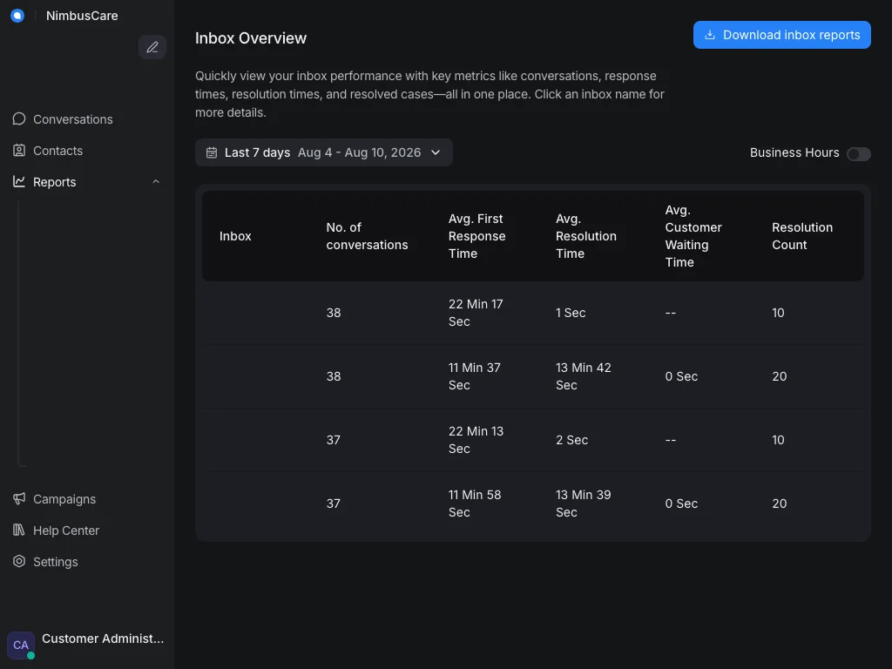Collapse the Reports section chevron

point(156,181)
